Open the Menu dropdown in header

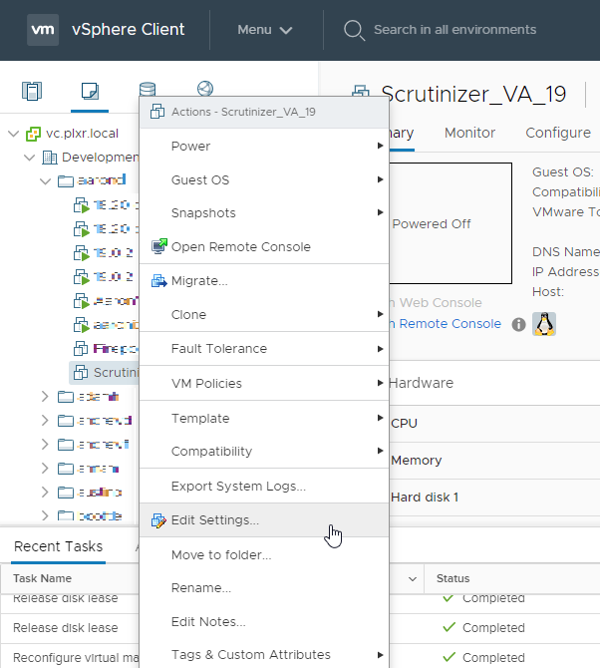pos(264,30)
